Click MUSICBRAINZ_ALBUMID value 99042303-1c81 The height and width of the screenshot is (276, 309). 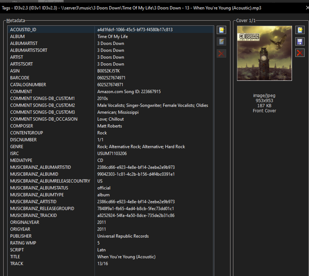coord(136,174)
